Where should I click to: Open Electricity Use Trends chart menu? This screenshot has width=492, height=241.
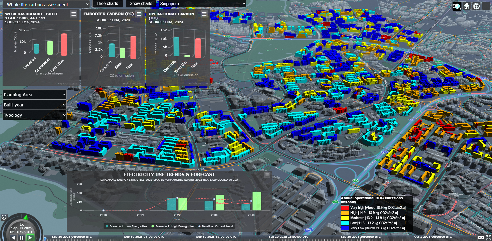(267, 175)
